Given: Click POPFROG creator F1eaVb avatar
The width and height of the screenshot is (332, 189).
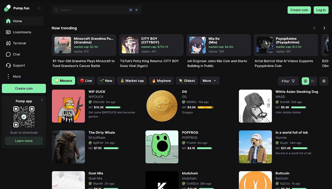Looking at the screenshot, I should point(184,143).
